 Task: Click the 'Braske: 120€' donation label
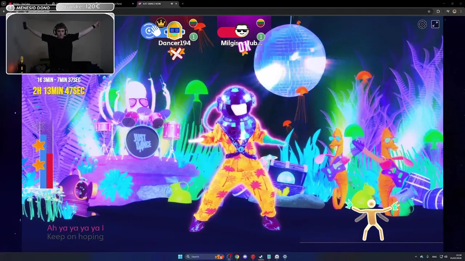82,7
